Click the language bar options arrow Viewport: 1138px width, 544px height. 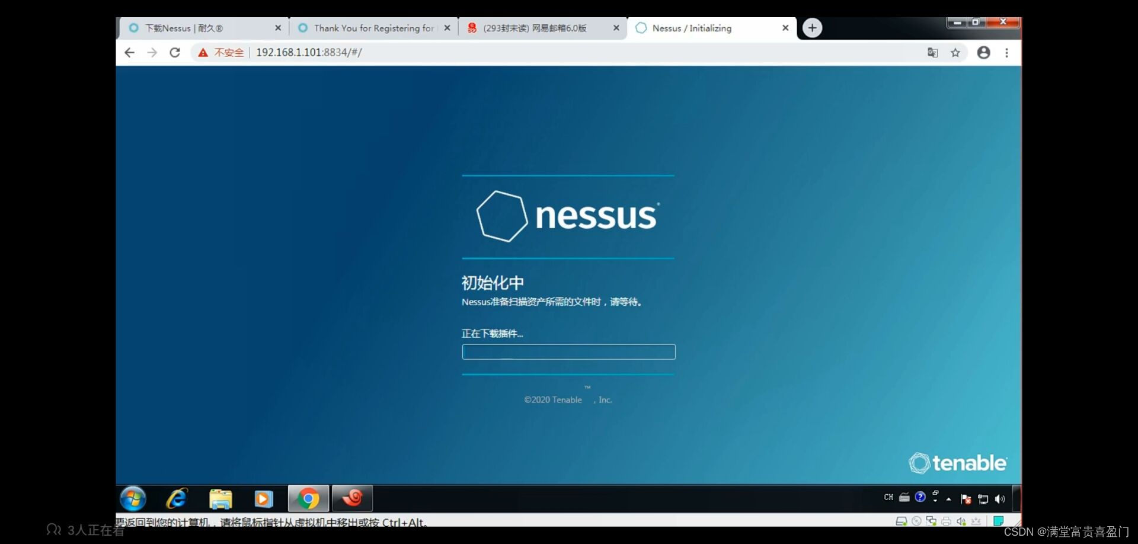coord(935,501)
